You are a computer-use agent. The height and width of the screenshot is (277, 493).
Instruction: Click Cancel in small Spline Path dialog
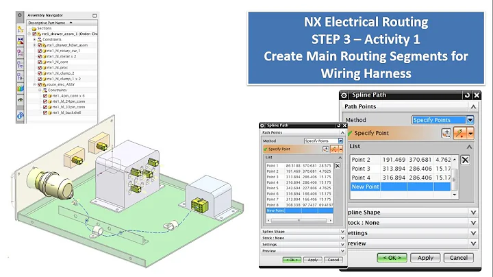point(333,260)
